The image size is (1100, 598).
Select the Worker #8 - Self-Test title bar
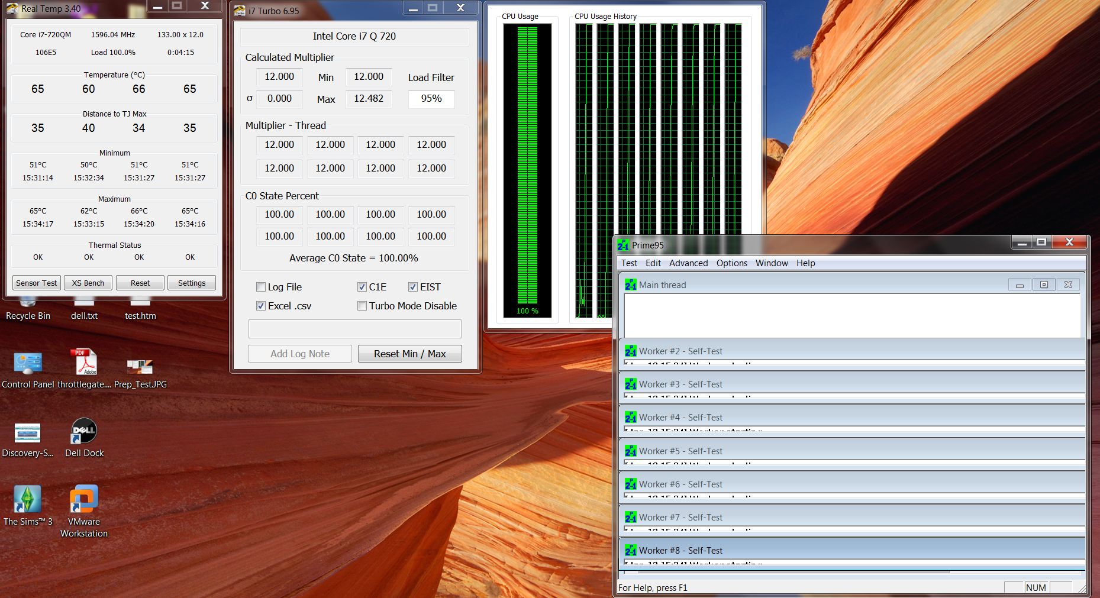[852, 550]
